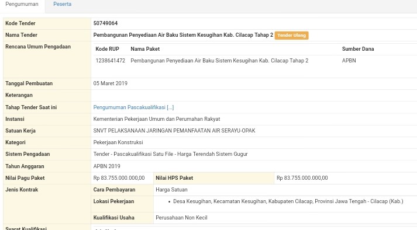Click the Nama Paket column header

145,49
